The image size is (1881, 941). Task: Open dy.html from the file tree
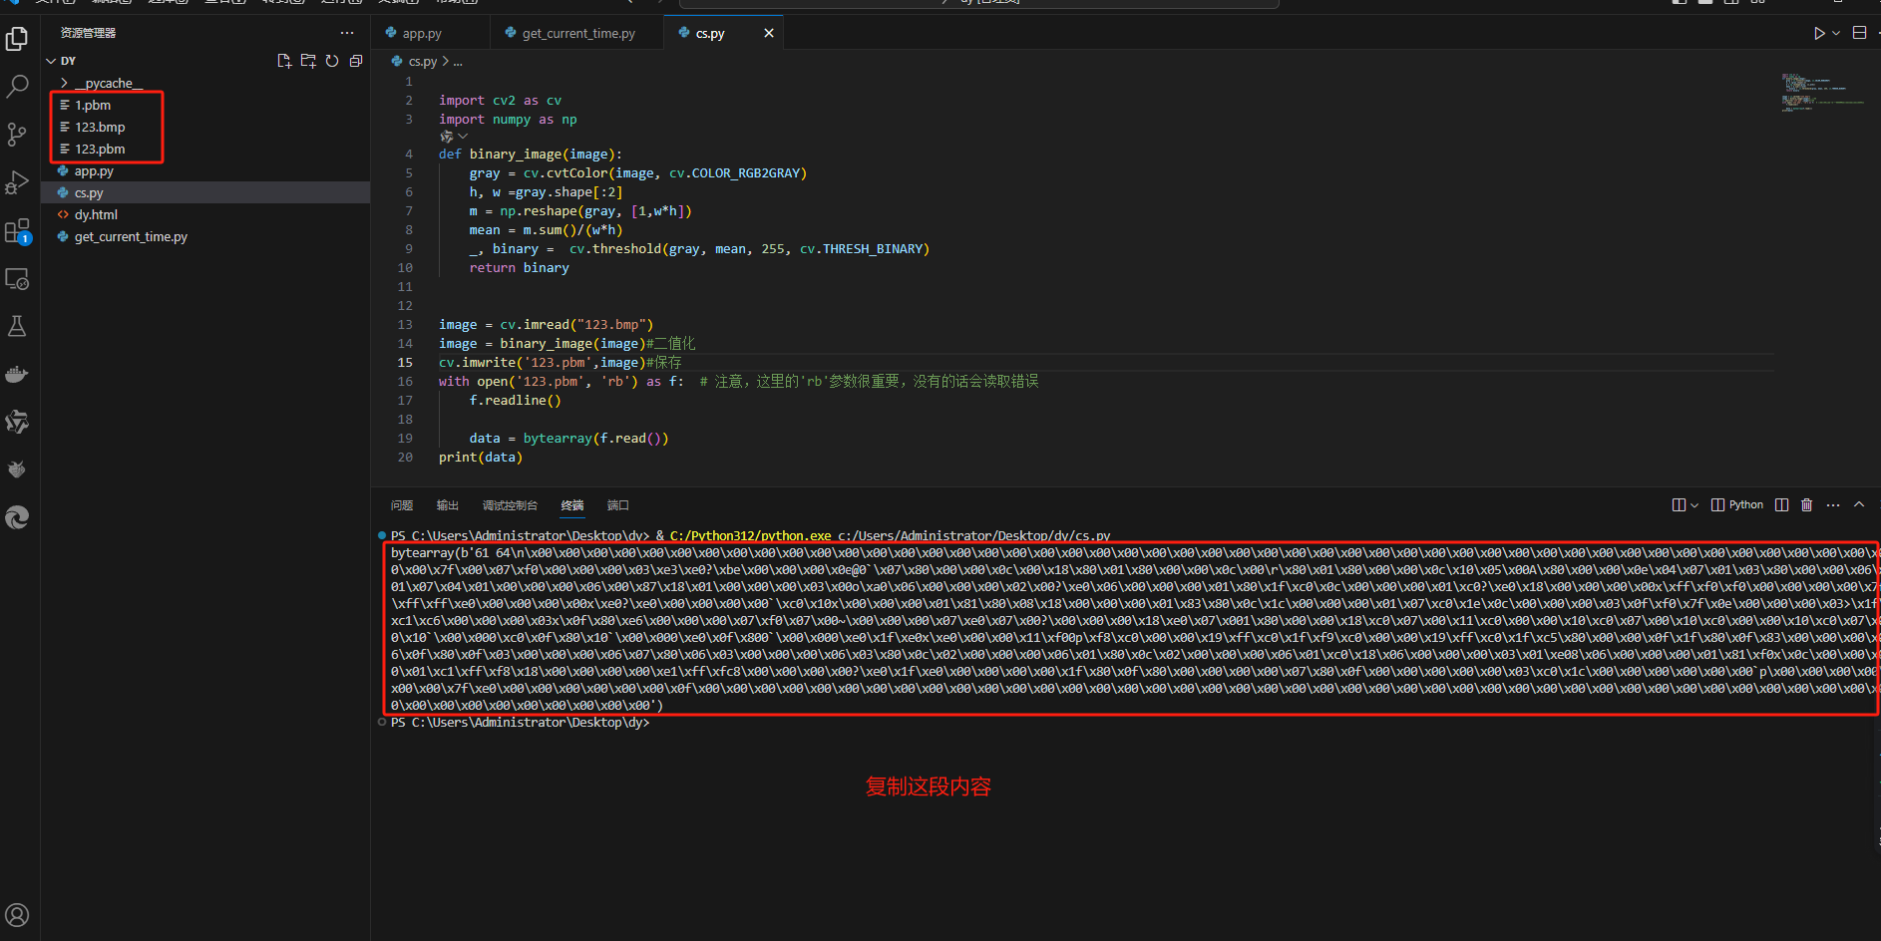[x=96, y=215]
